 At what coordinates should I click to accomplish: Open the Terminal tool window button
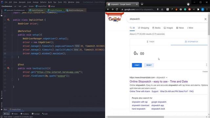coord(36,114)
